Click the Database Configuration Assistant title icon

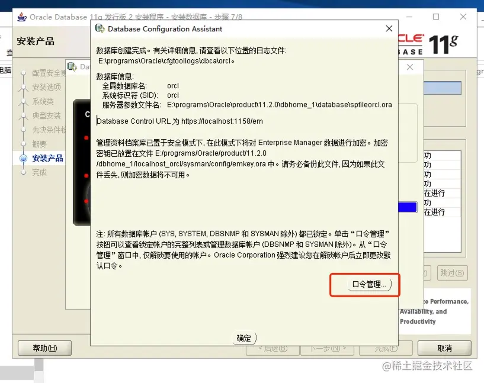[100, 28]
